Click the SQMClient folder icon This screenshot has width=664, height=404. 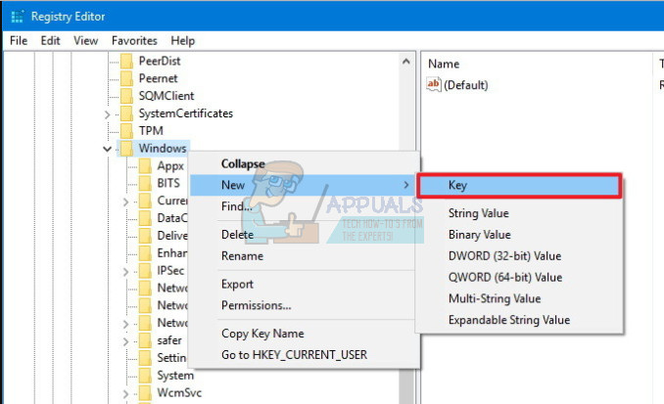point(126,96)
